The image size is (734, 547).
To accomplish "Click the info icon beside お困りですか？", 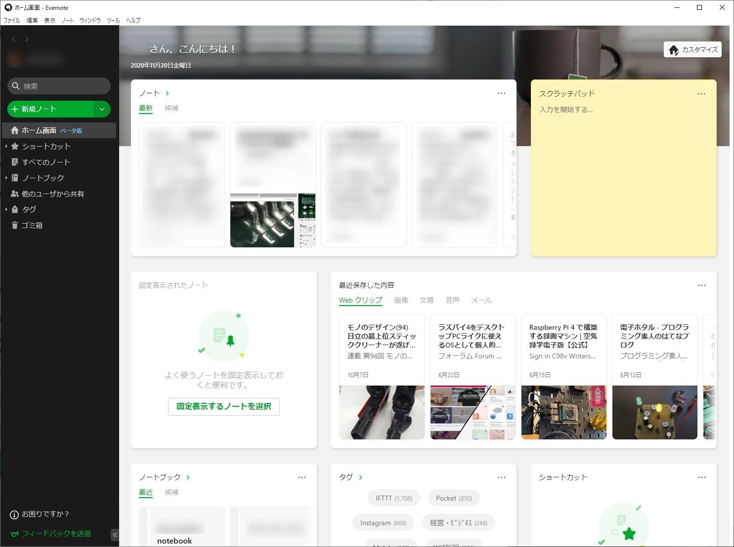I will pos(14,514).
